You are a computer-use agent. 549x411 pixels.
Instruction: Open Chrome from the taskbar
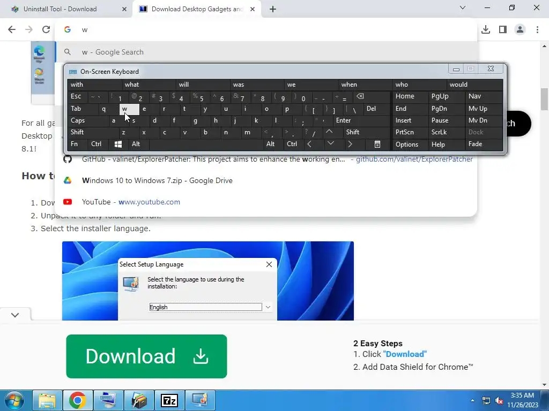77,400
